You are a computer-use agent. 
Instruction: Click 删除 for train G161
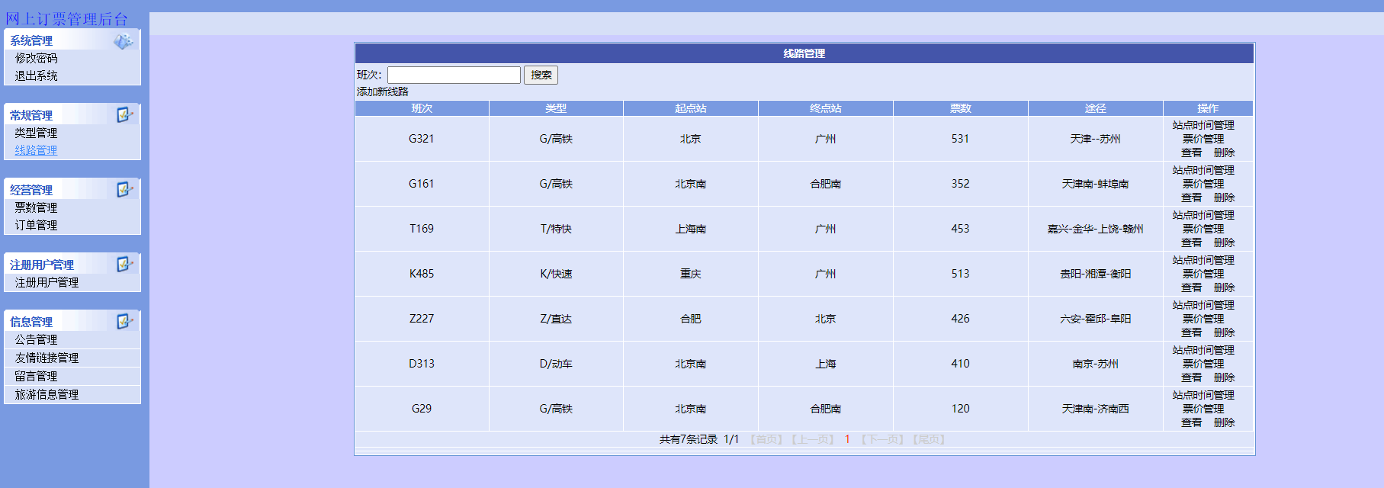[1225, 197]
